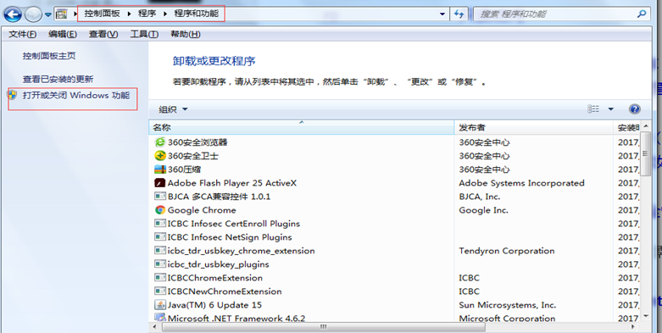Click the Google Chrome icon
The width and height of the screenshot is (662, 333).
pos(160,210)
